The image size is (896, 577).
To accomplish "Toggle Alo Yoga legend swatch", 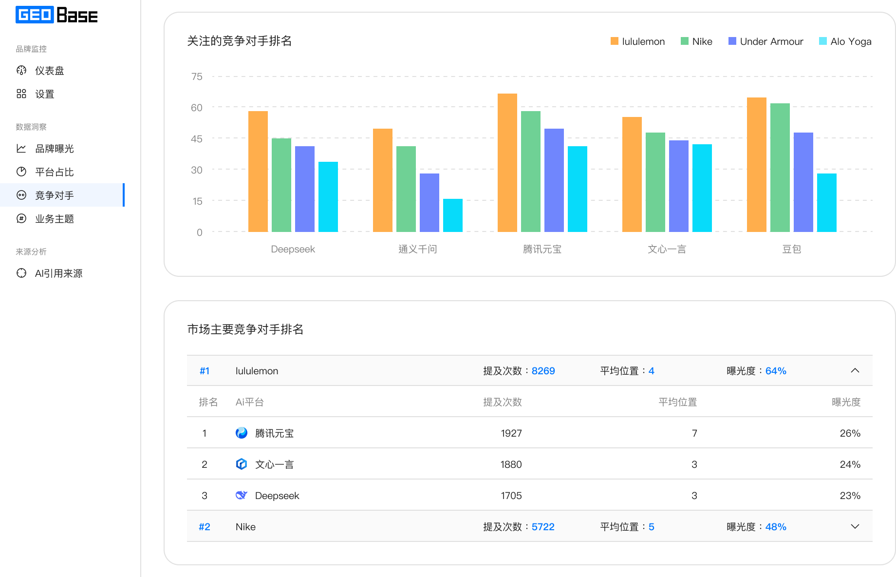I will (x=823, y=41).
